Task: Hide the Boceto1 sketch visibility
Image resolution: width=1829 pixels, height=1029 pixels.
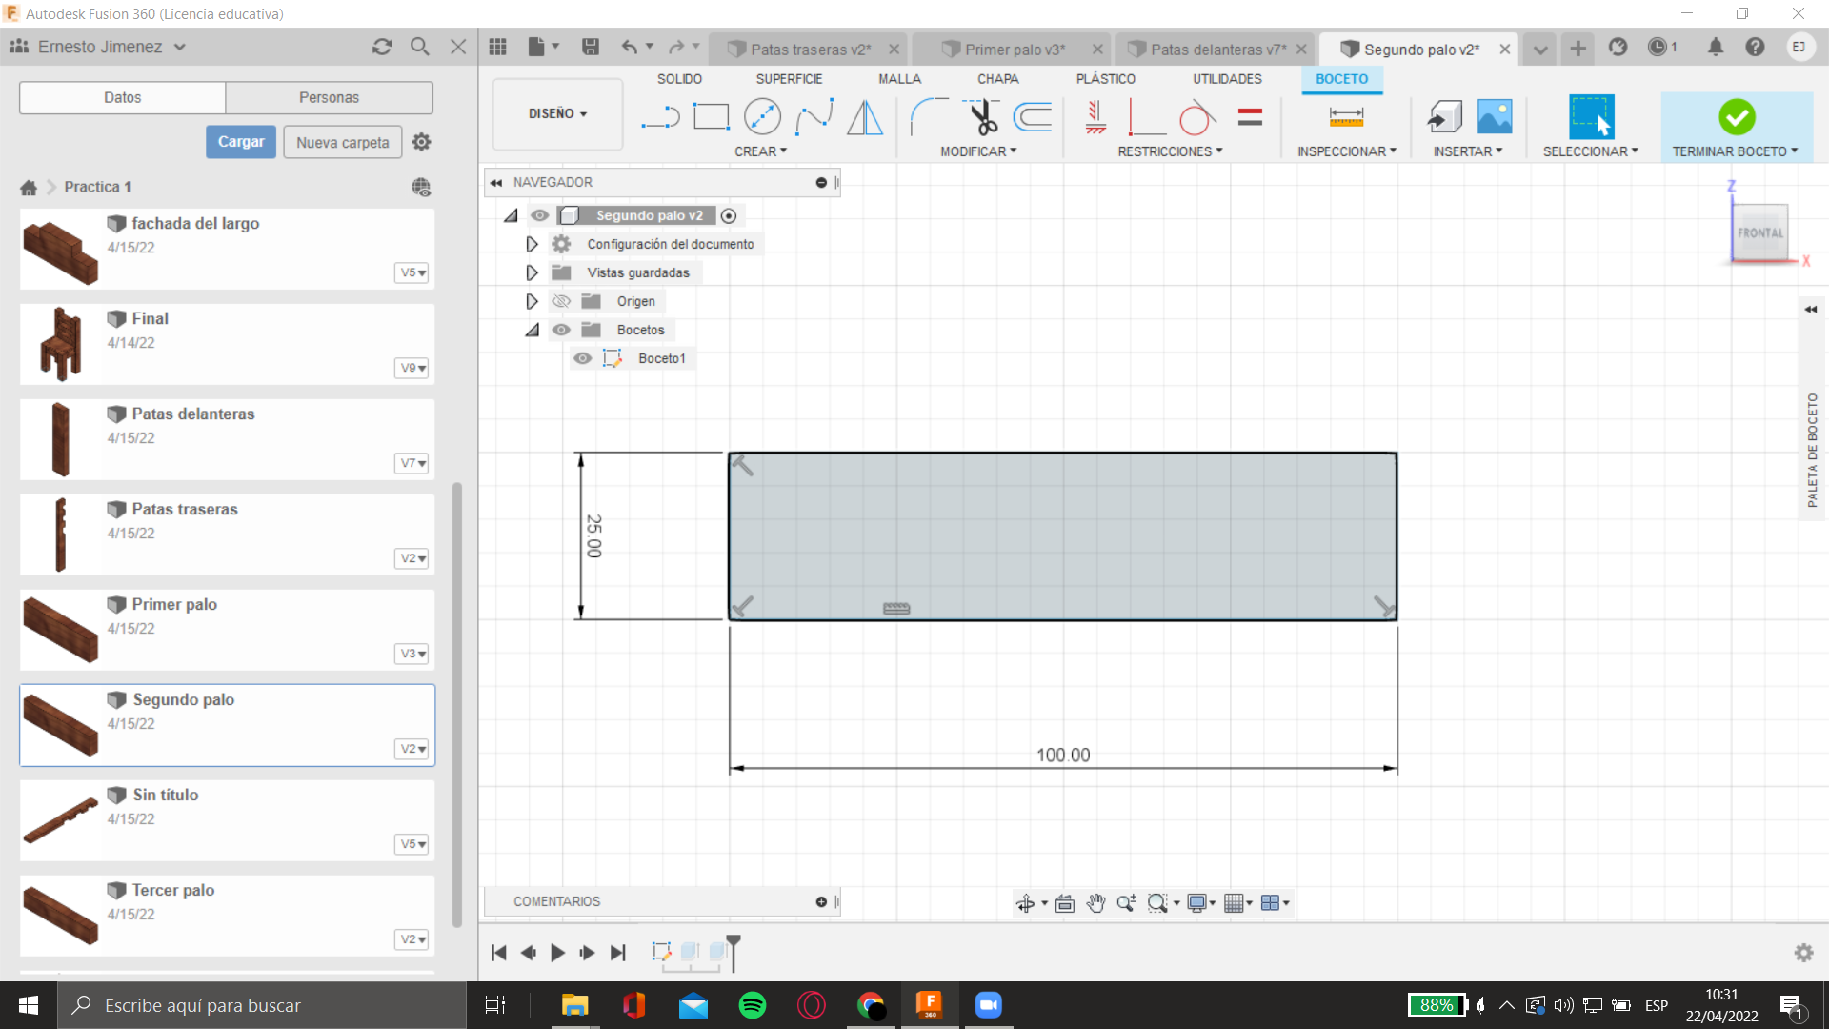Action: coord(582,358)
